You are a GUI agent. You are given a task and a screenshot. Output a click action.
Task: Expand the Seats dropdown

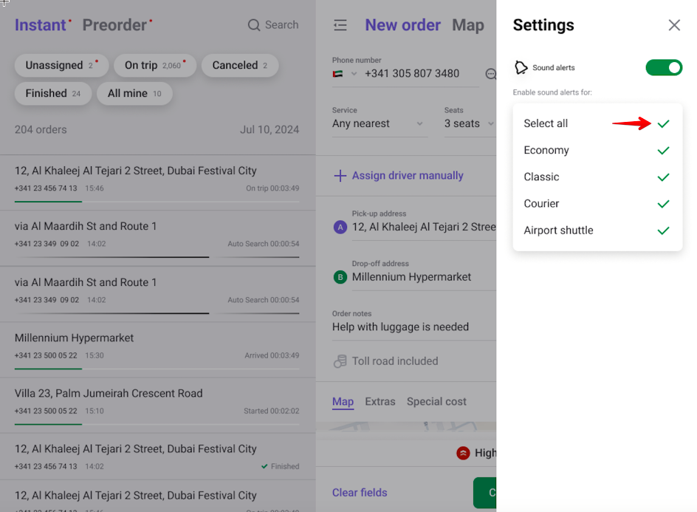468,124
